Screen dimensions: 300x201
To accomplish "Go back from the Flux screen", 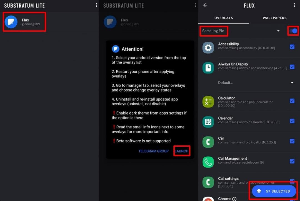I will click(205, 5).
